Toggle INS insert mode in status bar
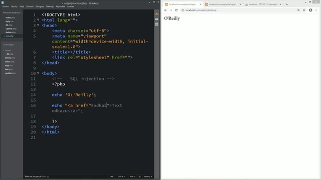This screenshot has height=180, width=321. pyautogui.click(x=112, y=176)
